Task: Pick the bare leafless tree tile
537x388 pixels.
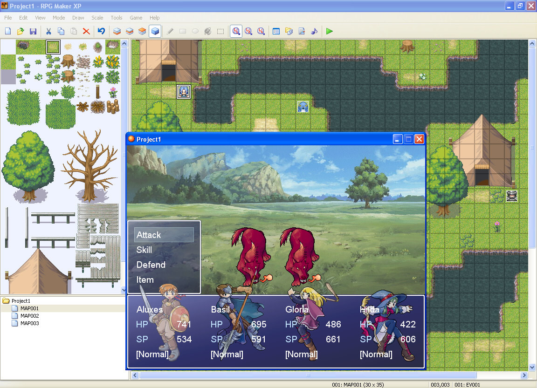Action: coord(89,166)
